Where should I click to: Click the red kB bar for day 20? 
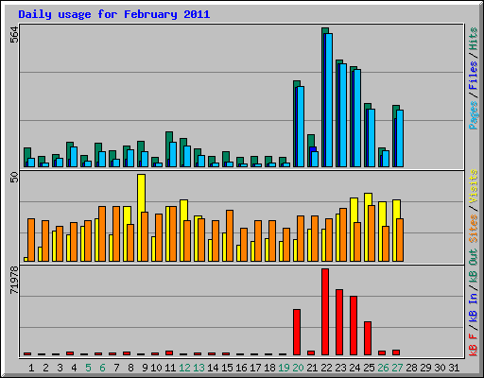click(297, 332)
